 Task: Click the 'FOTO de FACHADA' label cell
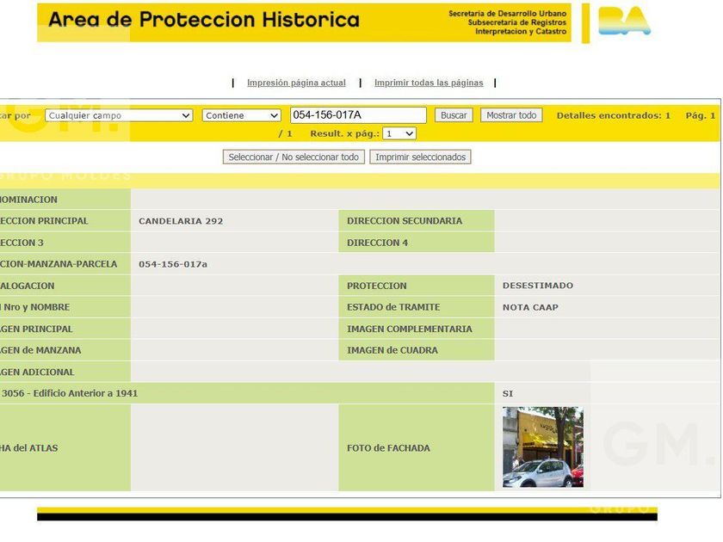point(388,448)
